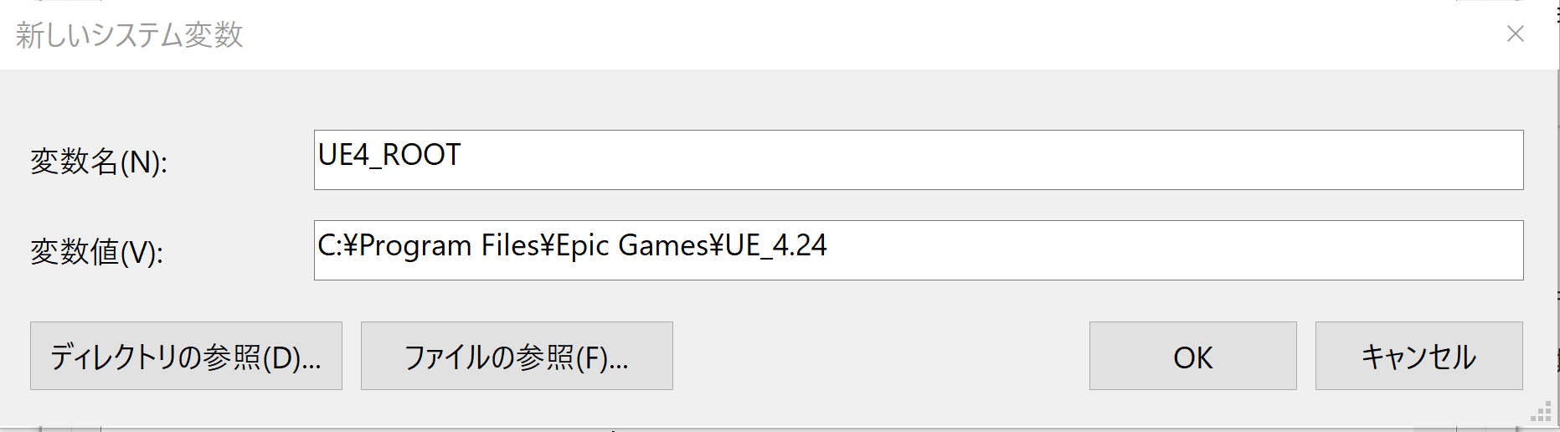
Task: Click the word Games in the path
Action: [664, 246]
